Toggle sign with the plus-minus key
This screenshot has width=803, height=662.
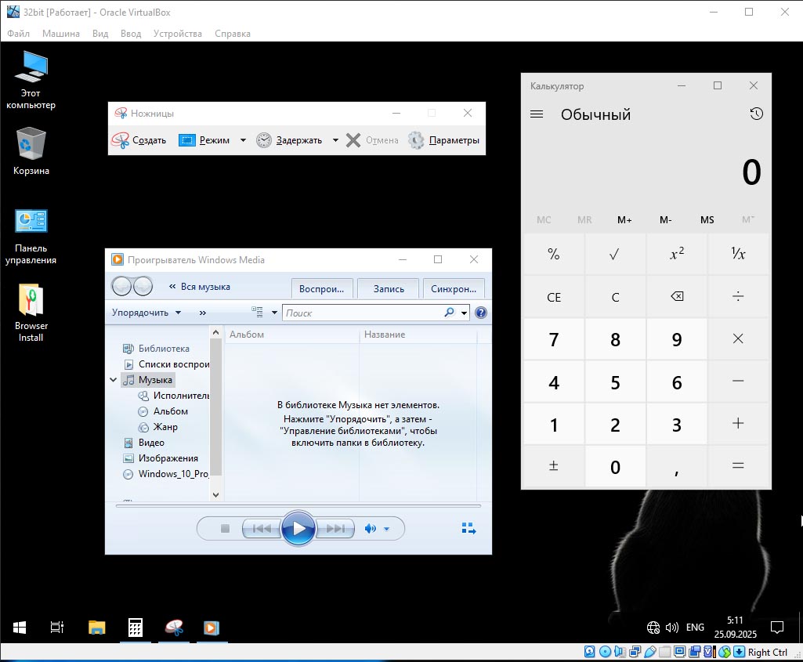(554, 466)
